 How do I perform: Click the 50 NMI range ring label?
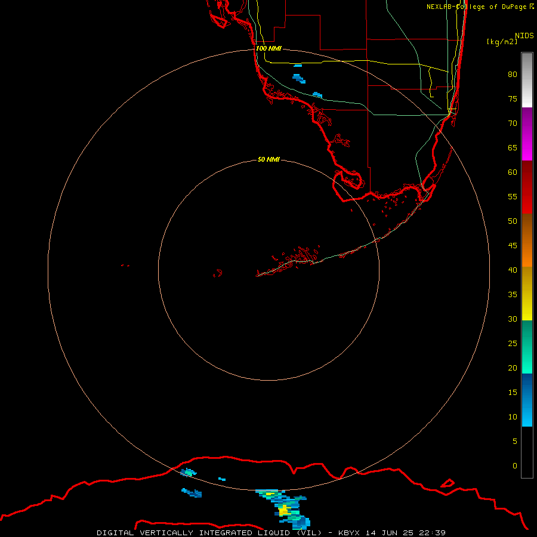point(268,159)
